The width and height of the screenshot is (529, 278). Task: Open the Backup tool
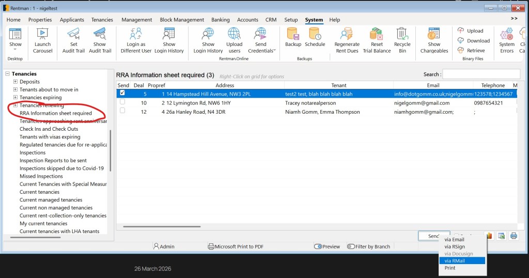pos(293,35)
